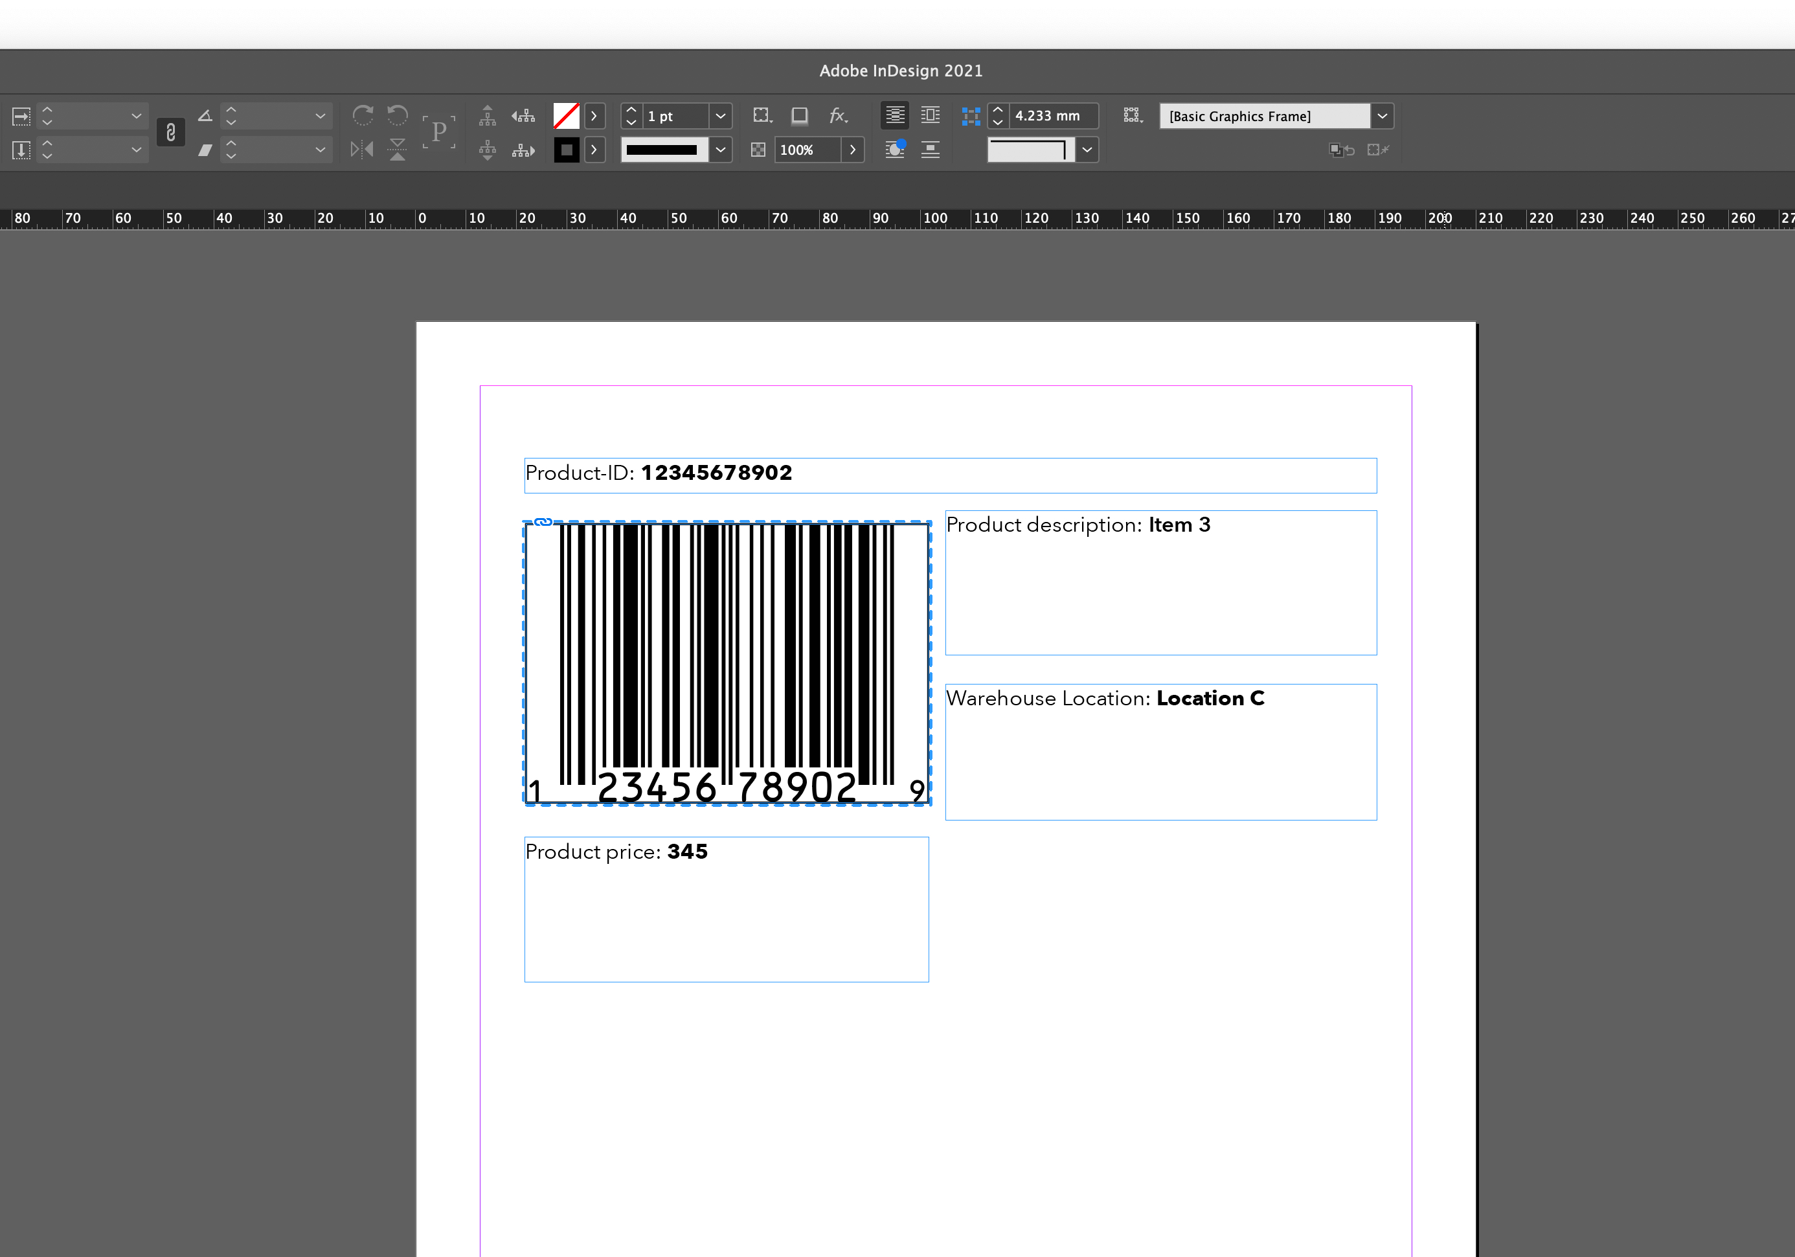Expand the Stroke swatch options arrow
The image size is (1795, 1257).
click(x=594, y=150)
